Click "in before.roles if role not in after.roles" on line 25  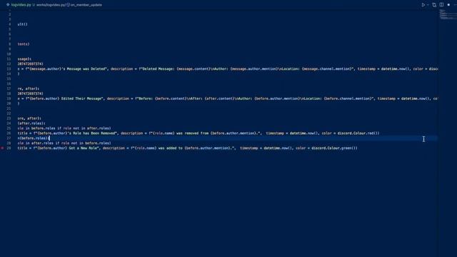point(68,128)
